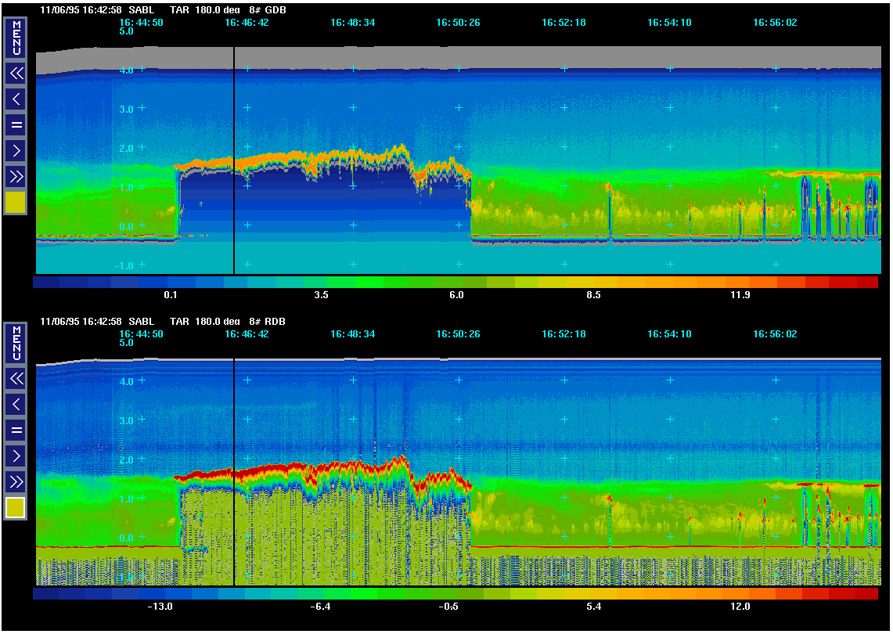
Task: Click the 16:56:02 time label in the top panel
Action: (775, 23)
